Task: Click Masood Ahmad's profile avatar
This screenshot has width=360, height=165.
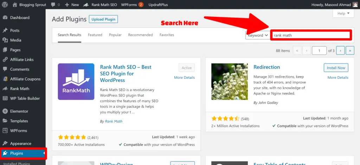Action: point(355,5)
